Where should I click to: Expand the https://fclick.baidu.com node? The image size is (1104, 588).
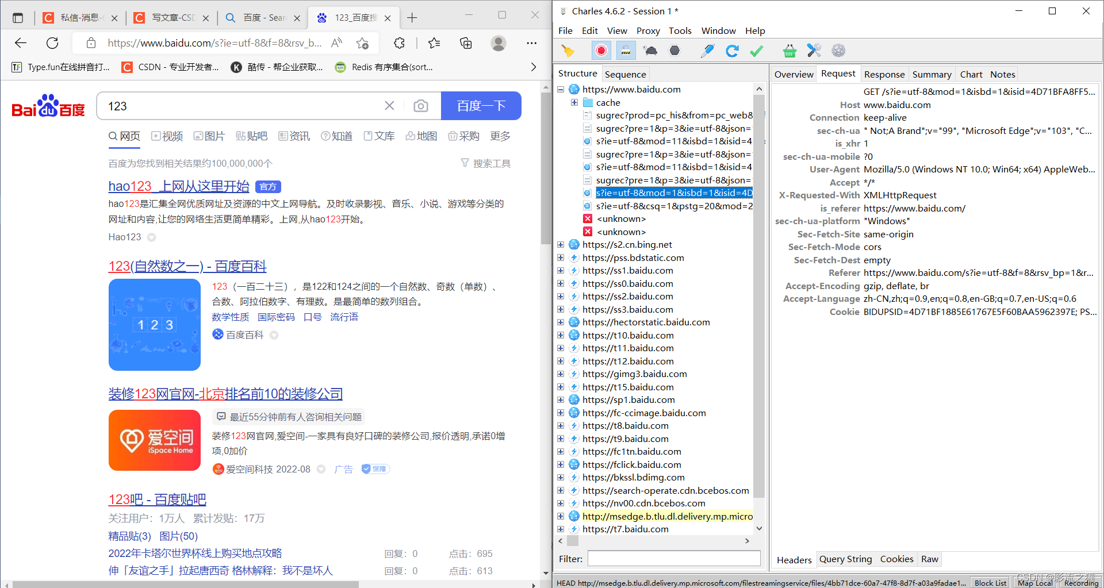click(561, 464)
